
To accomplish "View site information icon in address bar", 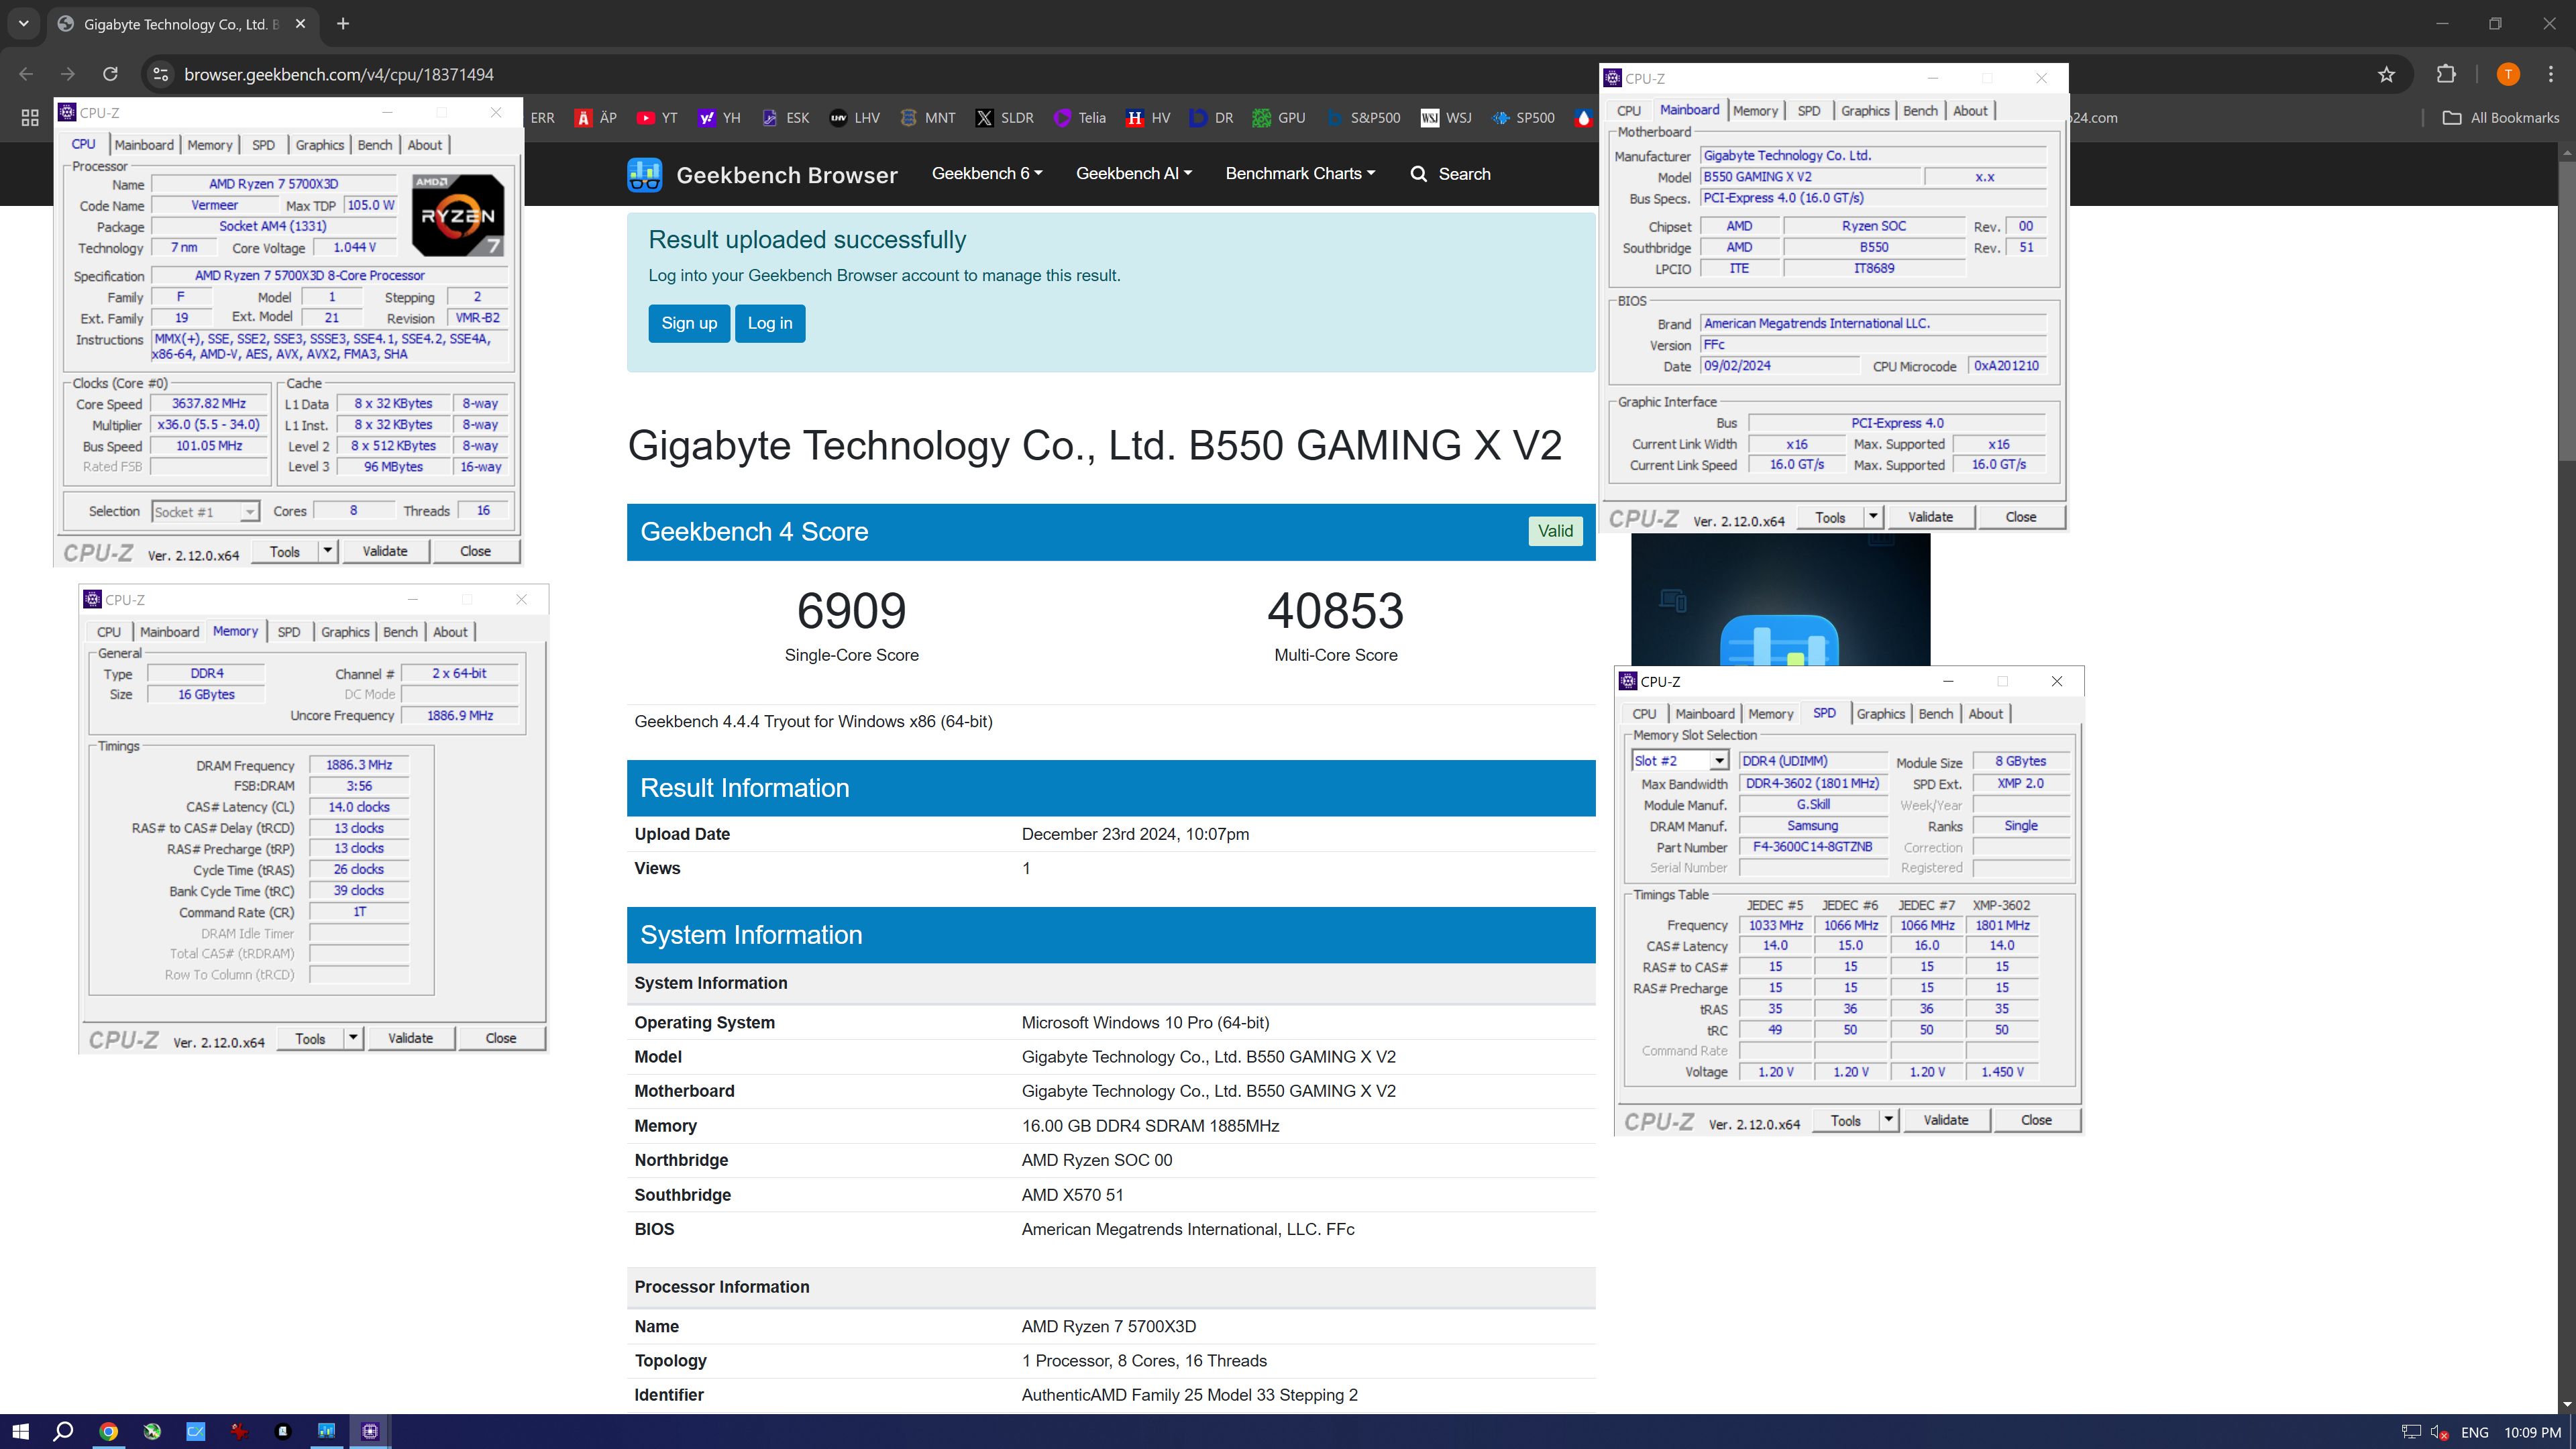I will click(161, 74).
